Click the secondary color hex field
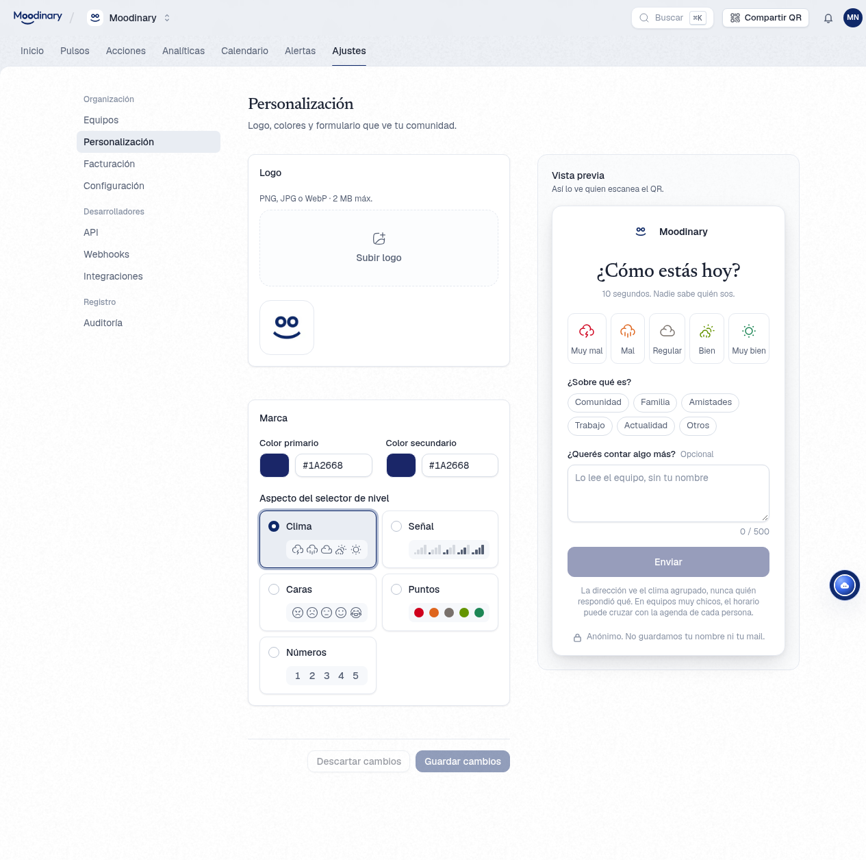 (x=460, y=465)
